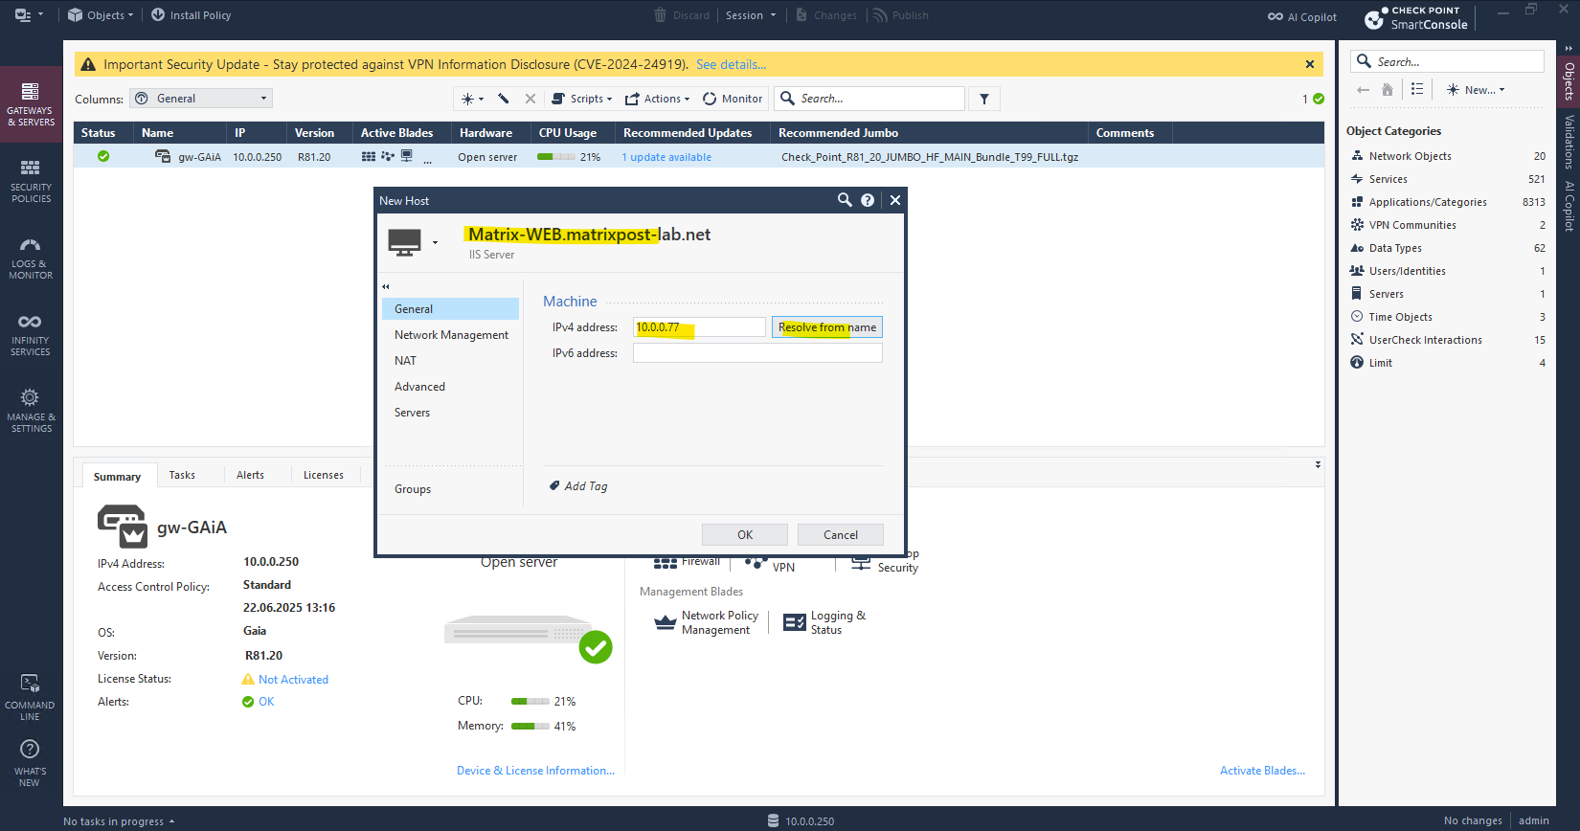This screenshot has height=831, width=1580.
Task: Select Network Management page
Action: pyautogui.click(x=450, y=334)
